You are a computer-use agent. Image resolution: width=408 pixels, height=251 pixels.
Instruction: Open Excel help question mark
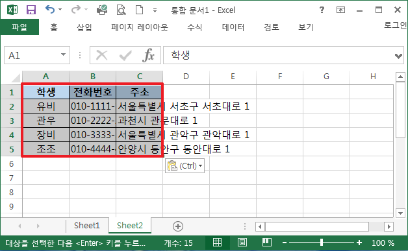322,10
